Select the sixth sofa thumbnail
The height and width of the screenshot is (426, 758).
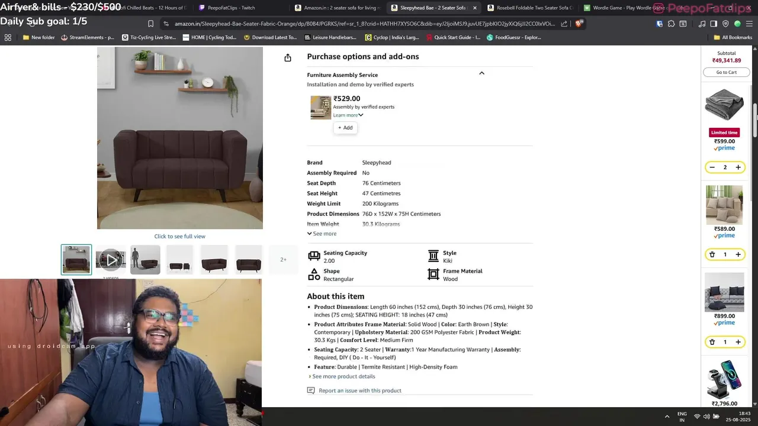[x=249, y=260]
